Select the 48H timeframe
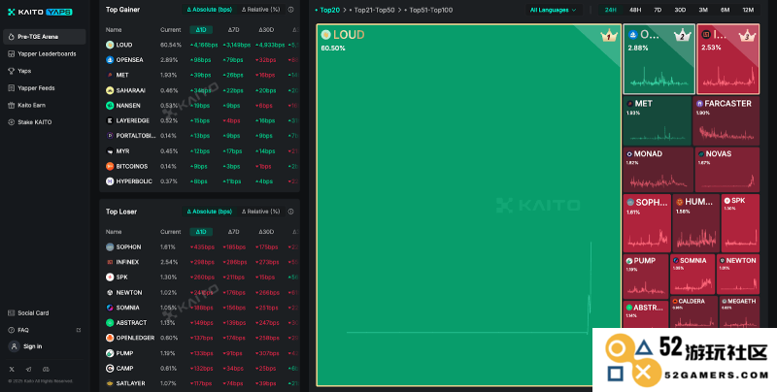 635,10
